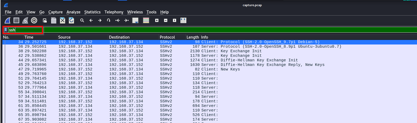The height and width of the screenshot is (123, 417).
Task: Open the Capture menu
Action: [56, 12]
